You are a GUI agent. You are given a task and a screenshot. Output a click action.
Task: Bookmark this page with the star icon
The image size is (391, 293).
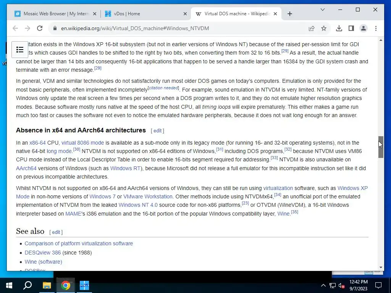pos(324,28)
